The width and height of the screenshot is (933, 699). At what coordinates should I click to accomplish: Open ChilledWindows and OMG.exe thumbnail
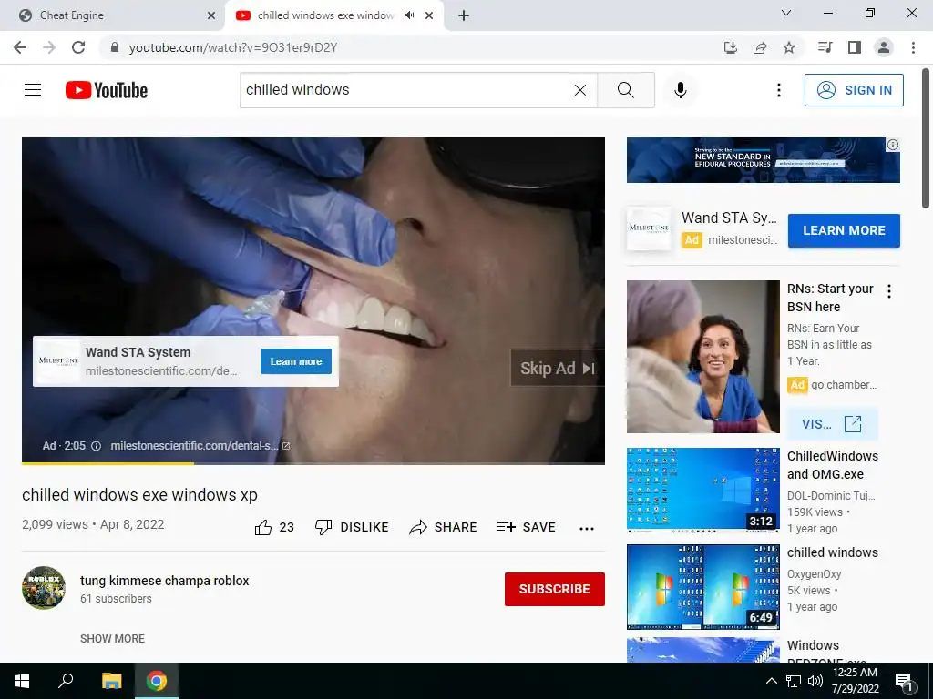(x=702, y=490)
